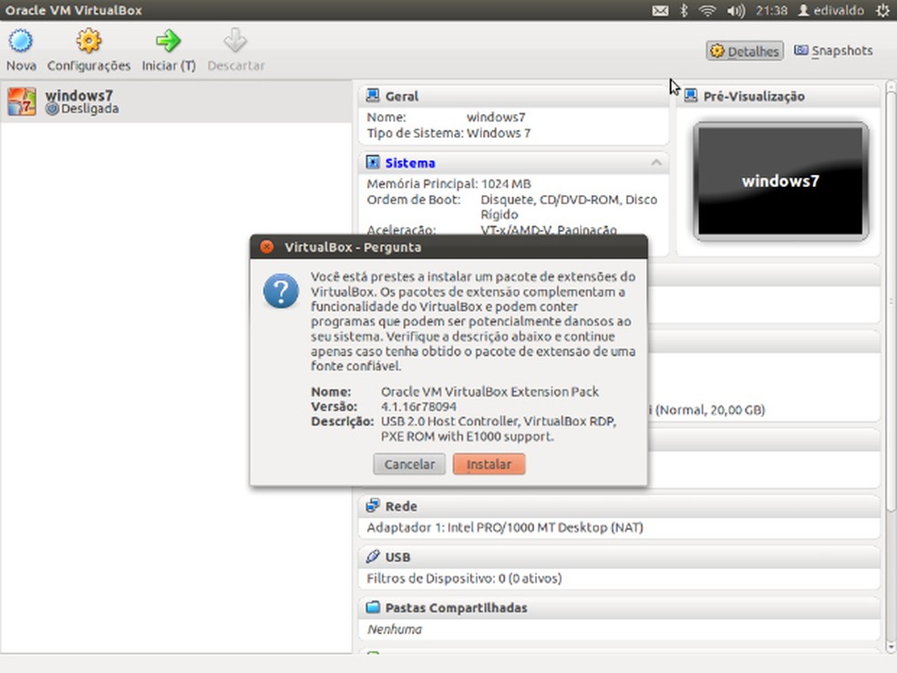Click the Cancelar button in dialog
897x673 pixels.
(x=409, y=464)
